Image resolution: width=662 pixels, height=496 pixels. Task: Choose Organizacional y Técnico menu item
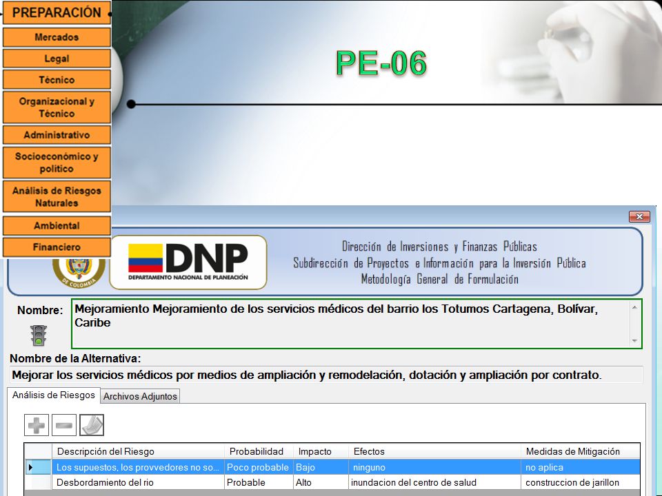coord(57,107)
